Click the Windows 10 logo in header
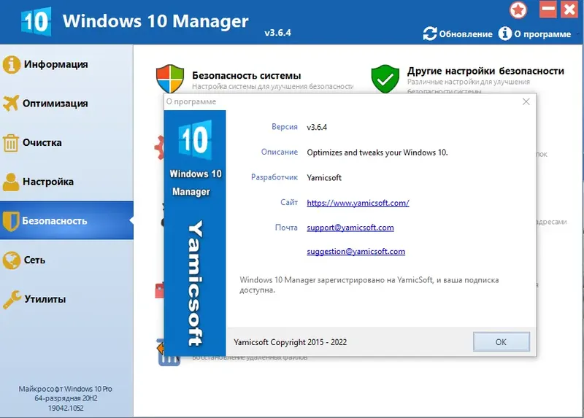The width and height of the screenshot is (584, 418). click(36, 22)
